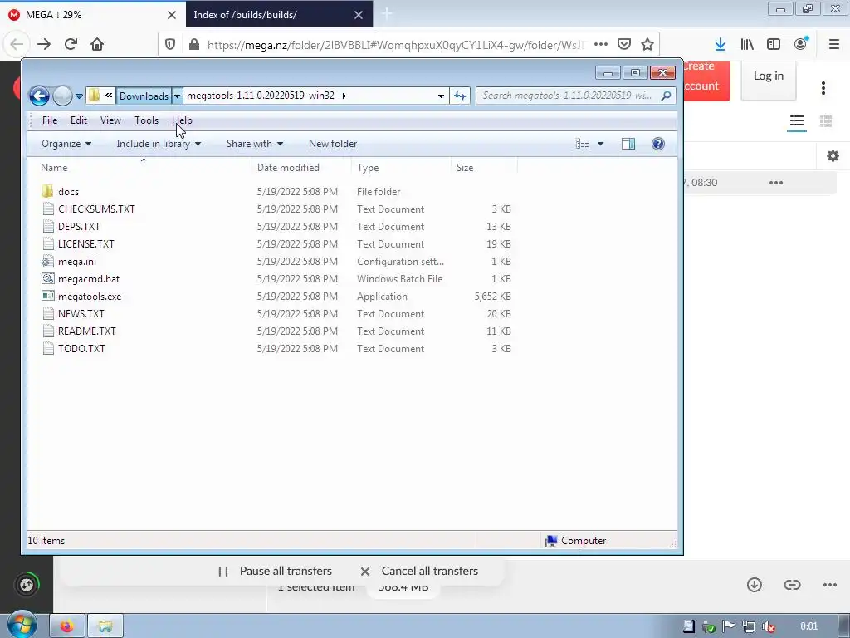Select the NEWS.TXT file name
This screenshot has height=638, width=850.
click(81, 313)
